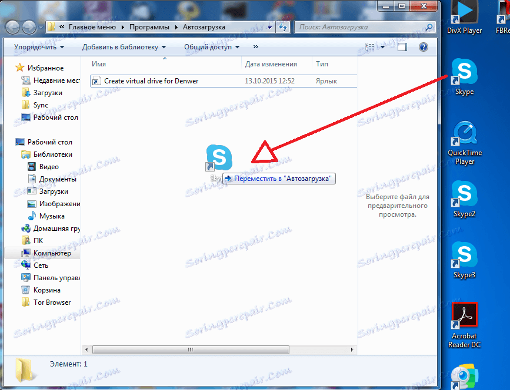Sort by Дата изменения column
The image size is (510, 390).
271,64
